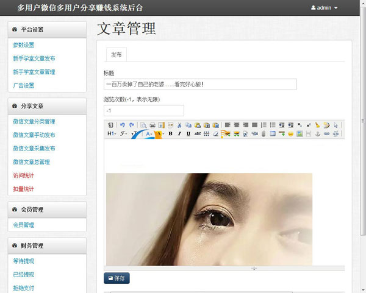
Task: Open 新手学堂文章发布 link
Action: 34,58
